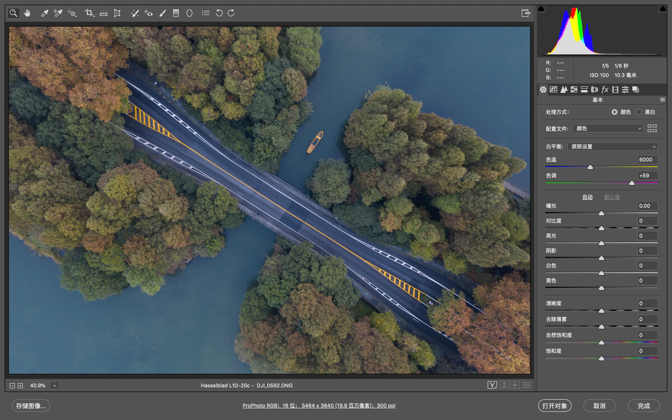
Task: Select the Graduated Filter tool
Action: point(176,12)
